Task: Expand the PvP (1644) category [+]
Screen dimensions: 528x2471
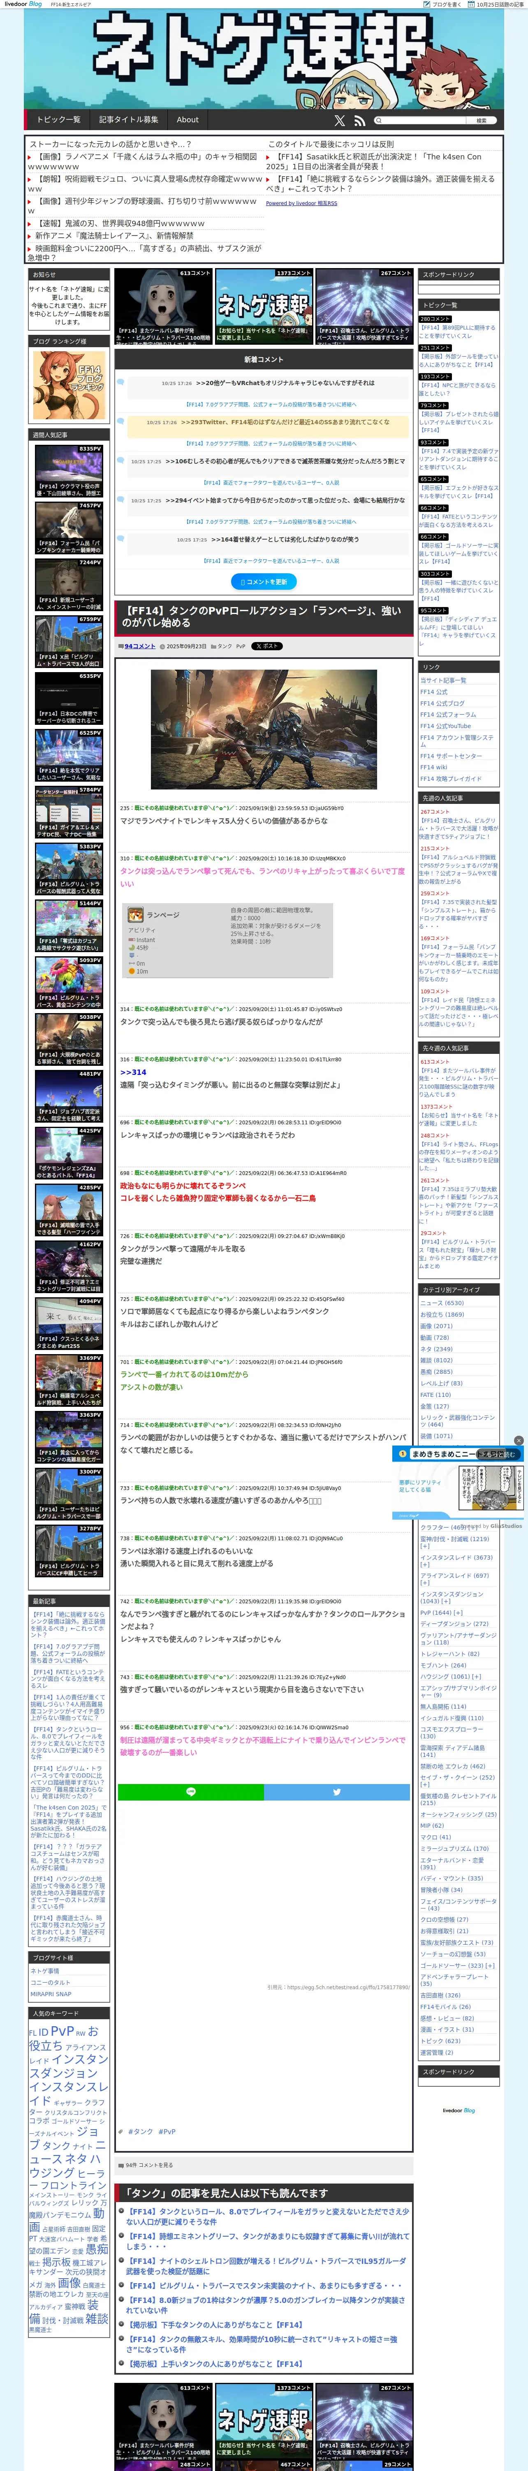Action: [458, 1612]
